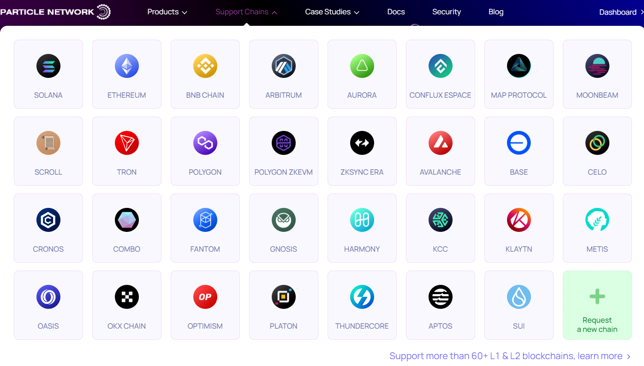Image resolution: width=644 pixels, height=366 pixels.
Task: Click the OKX CHAIN label text
Action: coord(127,326)
